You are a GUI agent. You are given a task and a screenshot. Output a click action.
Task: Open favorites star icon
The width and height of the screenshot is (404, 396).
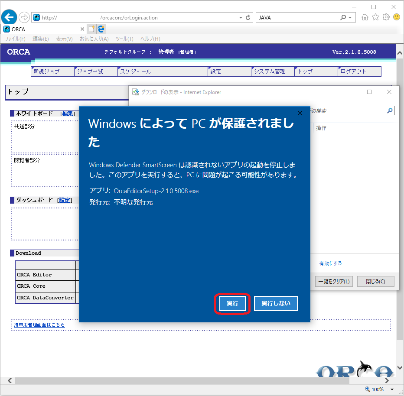tap(375, 17)
